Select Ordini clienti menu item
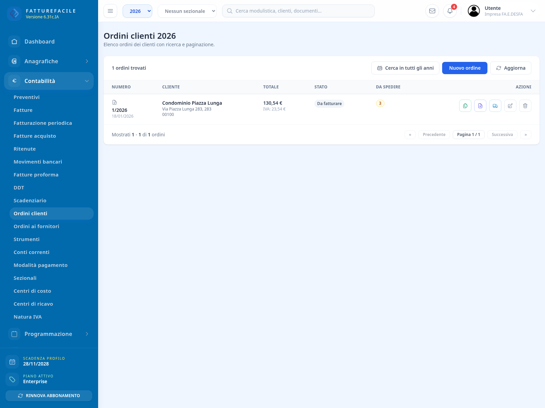The image size is (545, 408). (51, 214)
